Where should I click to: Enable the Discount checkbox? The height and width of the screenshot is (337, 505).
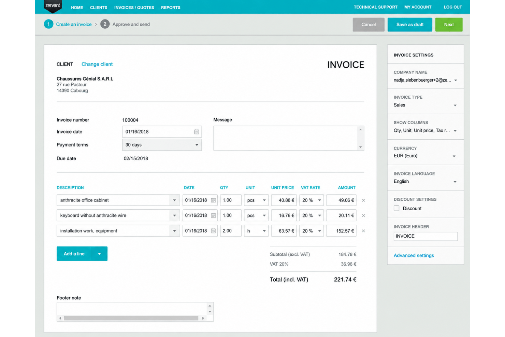tap(396, 208)
